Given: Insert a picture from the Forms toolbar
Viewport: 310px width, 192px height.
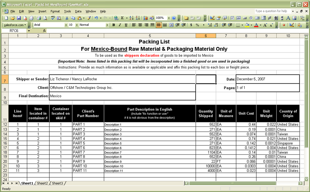Looking at the screenshot, I should [x=294, y=18].
